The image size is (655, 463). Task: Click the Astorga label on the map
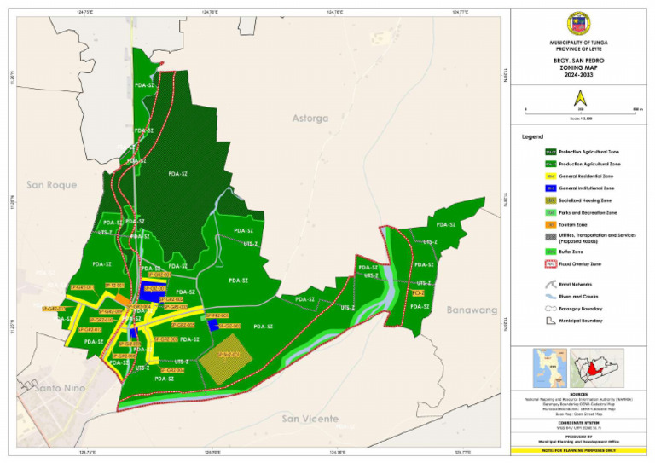[310, 119]
